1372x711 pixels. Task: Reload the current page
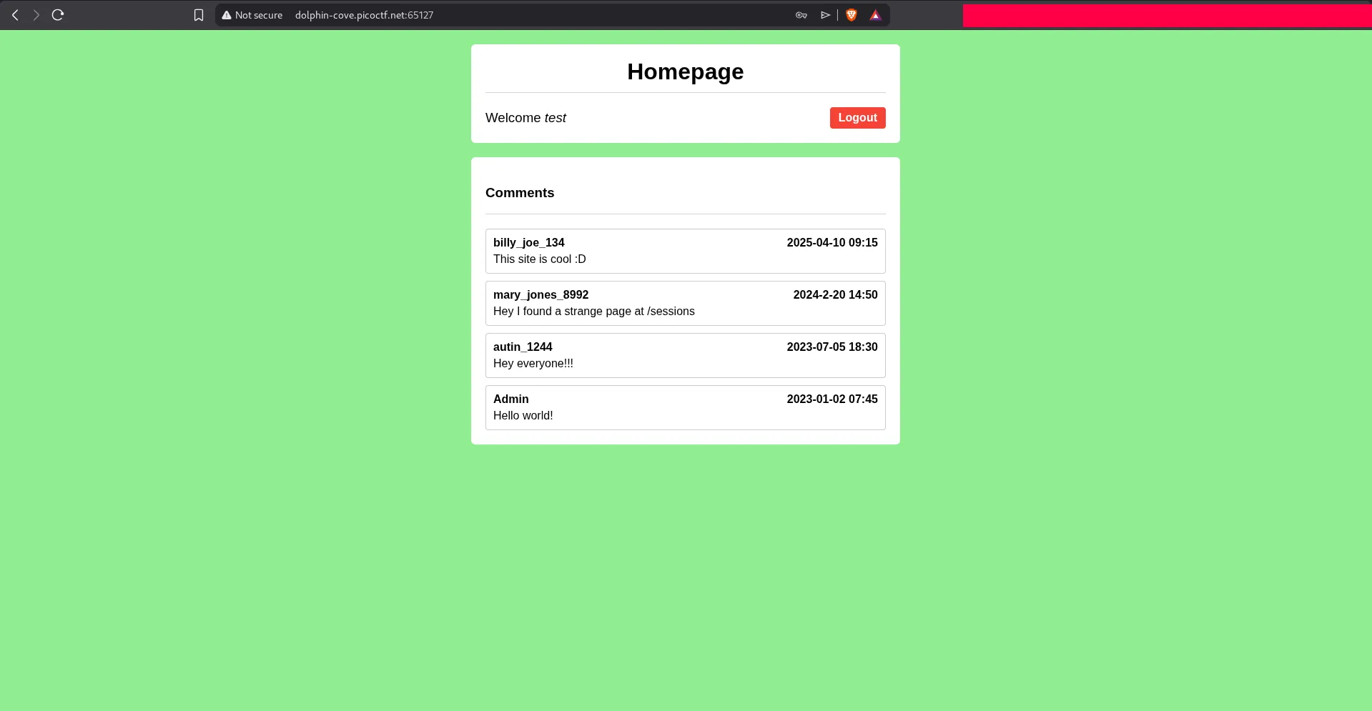(58, 15)
